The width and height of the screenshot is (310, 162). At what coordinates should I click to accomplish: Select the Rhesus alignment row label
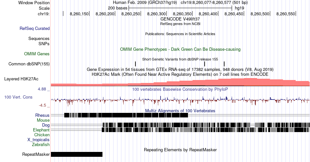42,115
